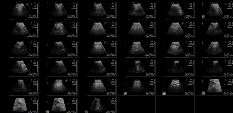Open ultrasound thumbnail Img 2
233x113 pixels.
click(59, 10)
